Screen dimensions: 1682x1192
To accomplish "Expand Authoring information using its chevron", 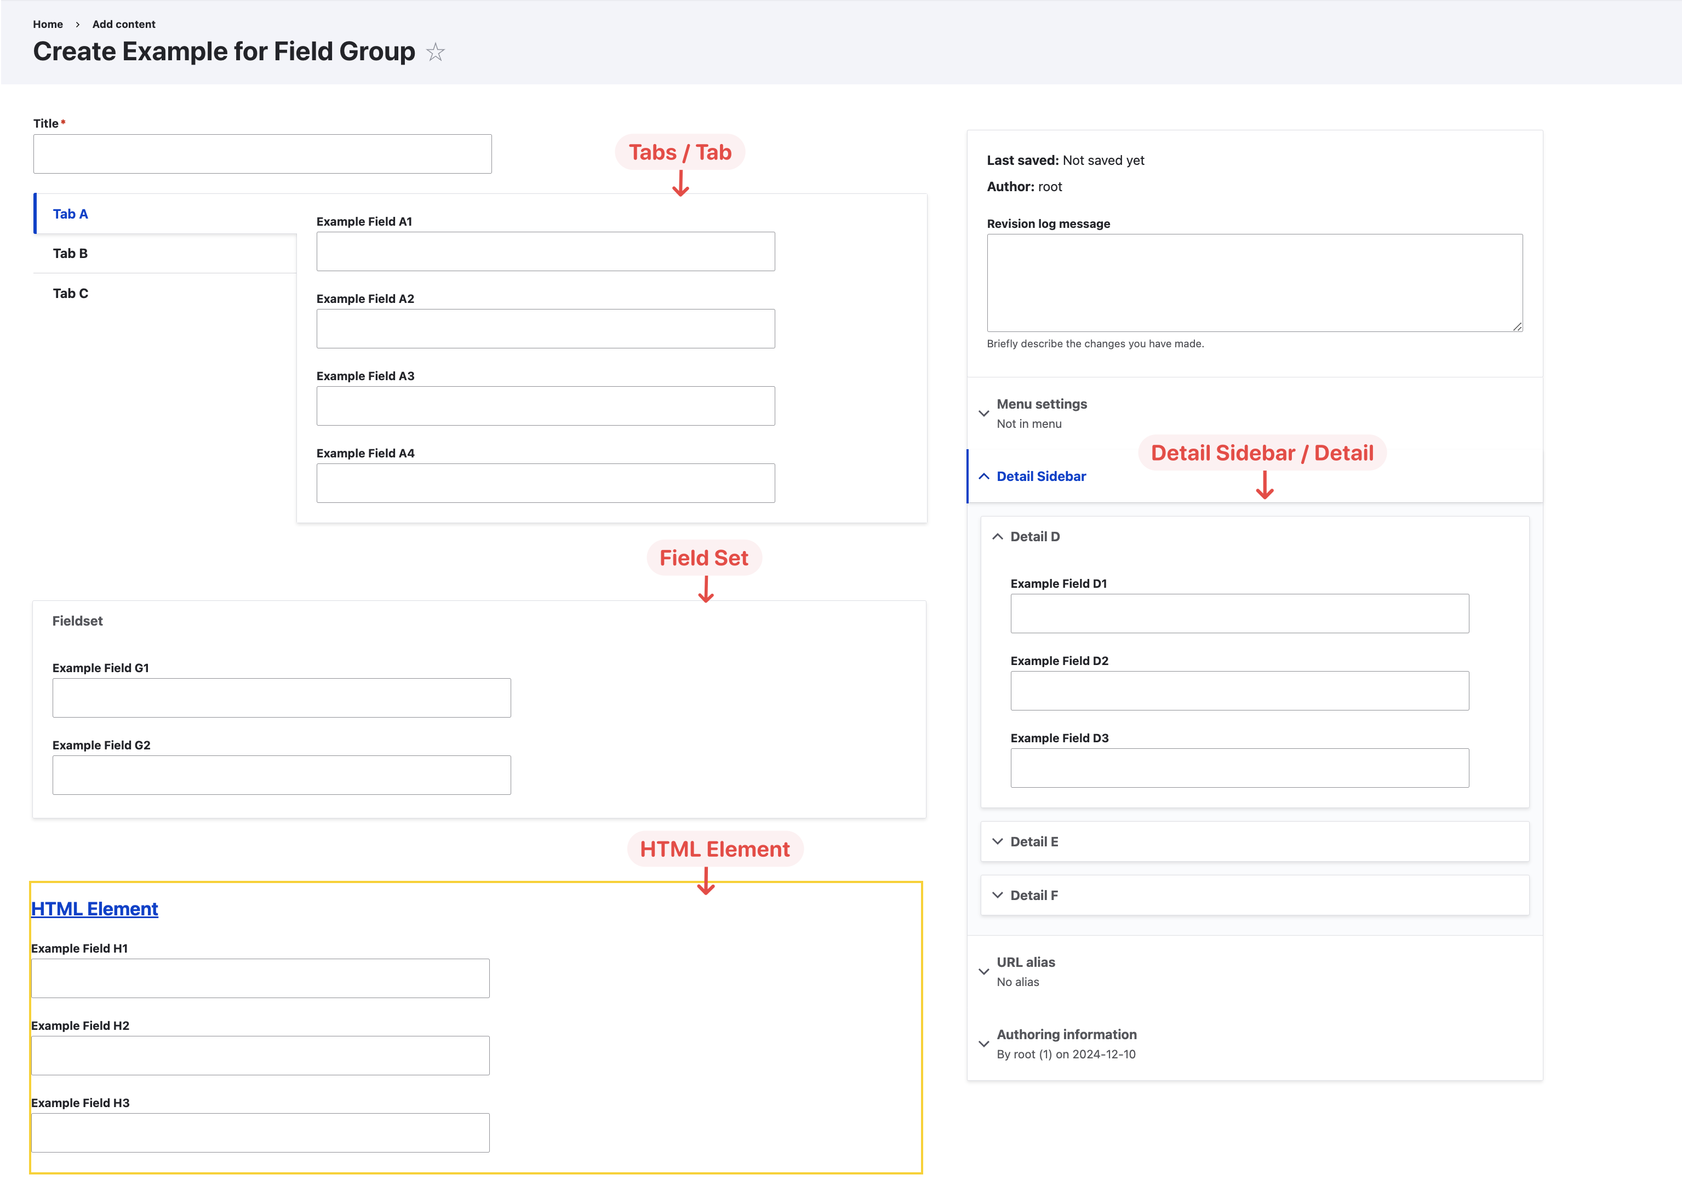I will coord(984,1044).
